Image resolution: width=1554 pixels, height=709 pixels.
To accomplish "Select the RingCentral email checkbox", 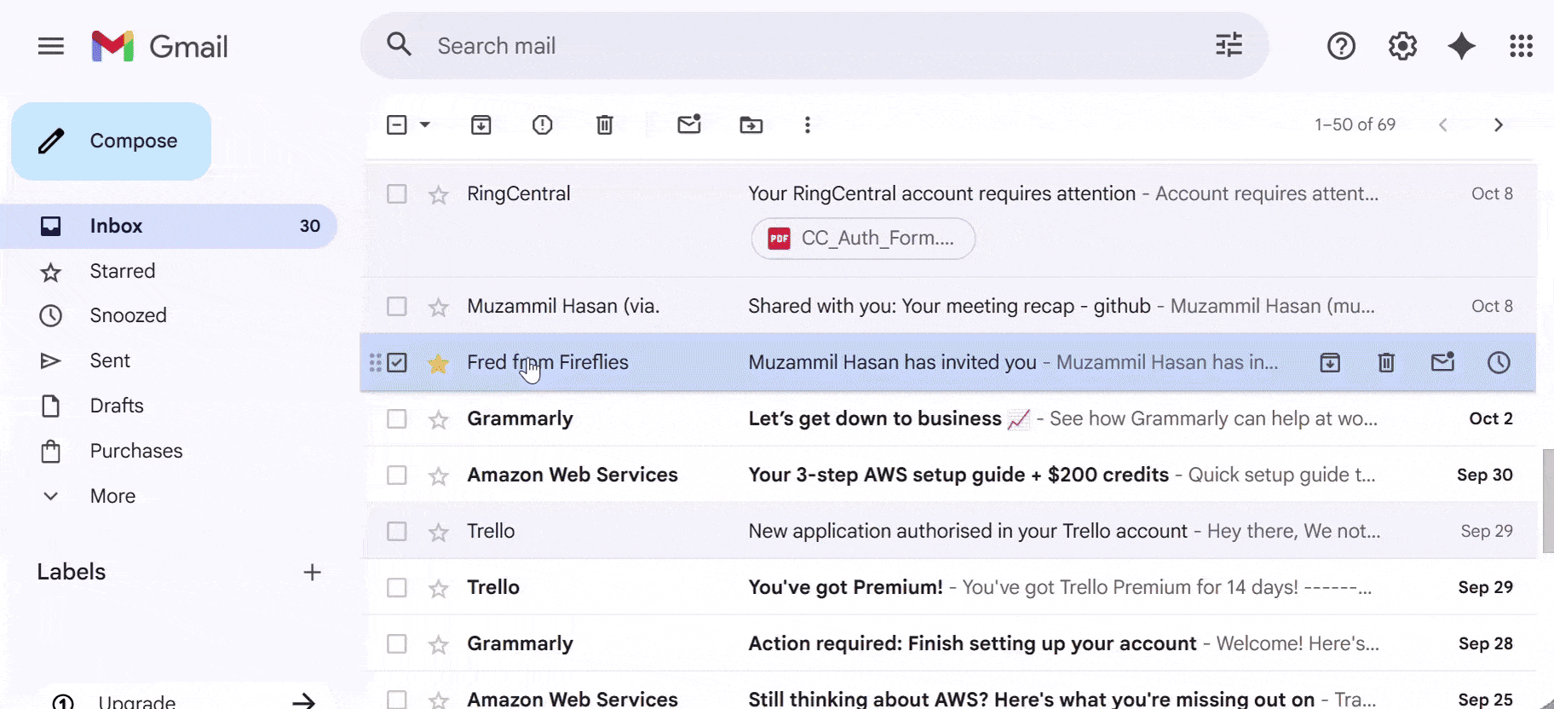I will (397, 194).
